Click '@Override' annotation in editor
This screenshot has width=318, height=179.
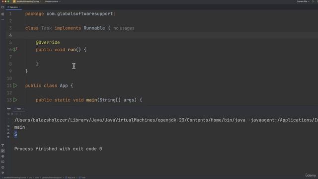tap(48, 42)
